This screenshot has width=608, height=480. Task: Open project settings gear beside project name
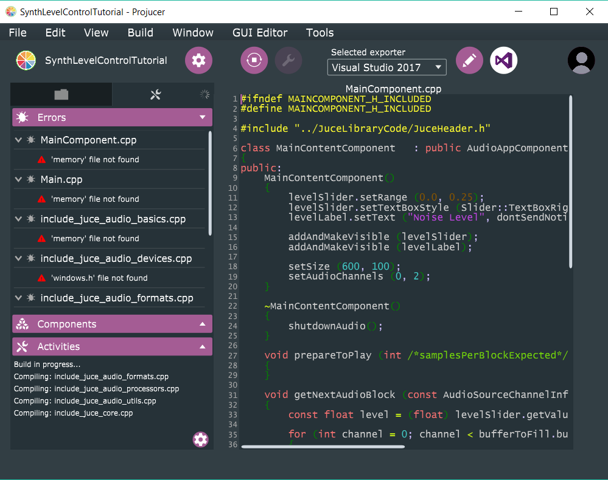click(198, 60)
